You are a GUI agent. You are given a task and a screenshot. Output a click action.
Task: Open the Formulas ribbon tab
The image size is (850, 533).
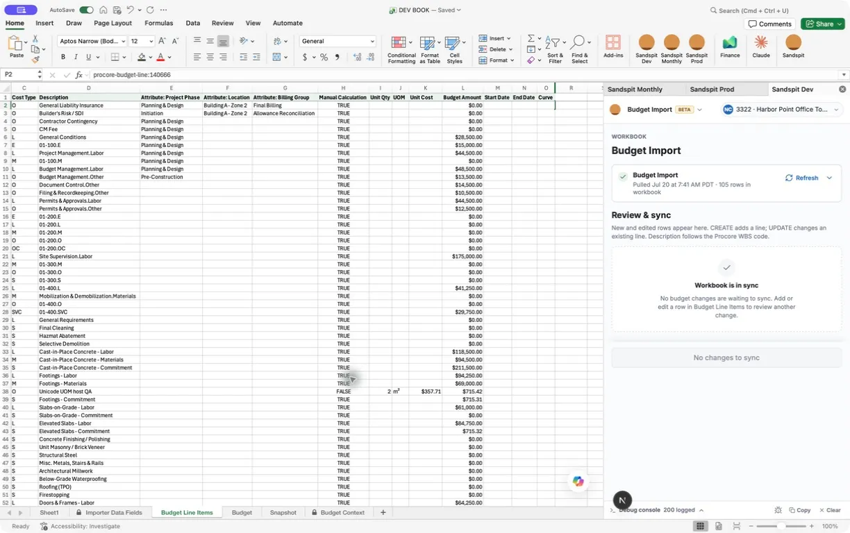pos(158,23)
